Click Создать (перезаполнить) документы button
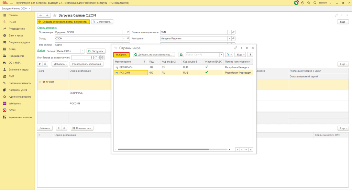Screen dimensions: 352x190 pos(63,22)
